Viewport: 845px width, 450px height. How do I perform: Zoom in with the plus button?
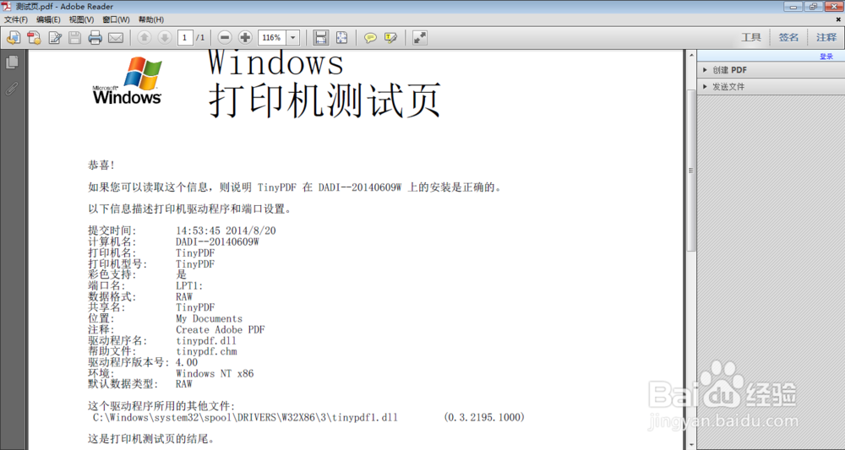[245, 38]
